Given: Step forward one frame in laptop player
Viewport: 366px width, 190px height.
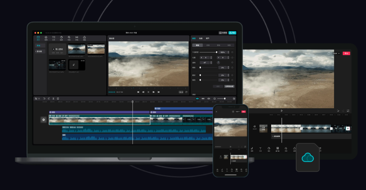Looking at the screenshot, I should click(x=153, y=92).
